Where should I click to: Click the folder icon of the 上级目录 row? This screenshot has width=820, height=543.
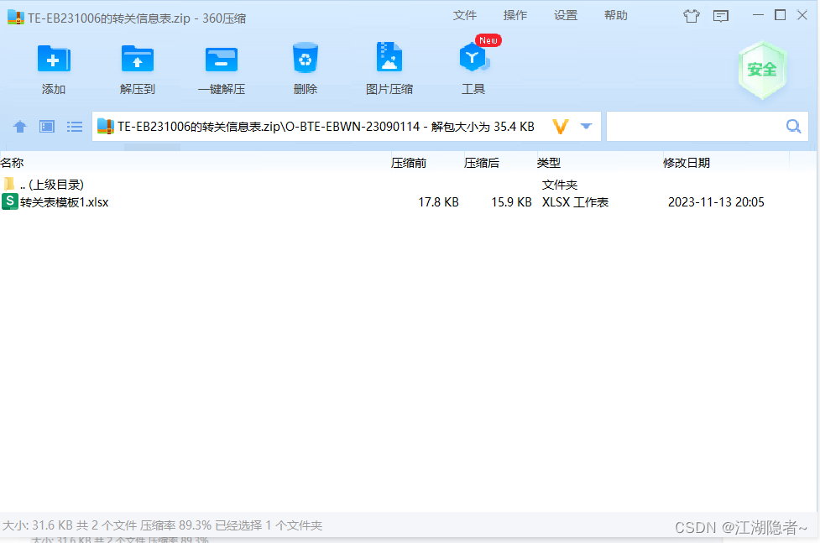9,184
